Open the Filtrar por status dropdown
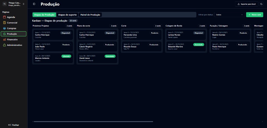The height and width of the screenshot is (128, 267). coord(229,15)
